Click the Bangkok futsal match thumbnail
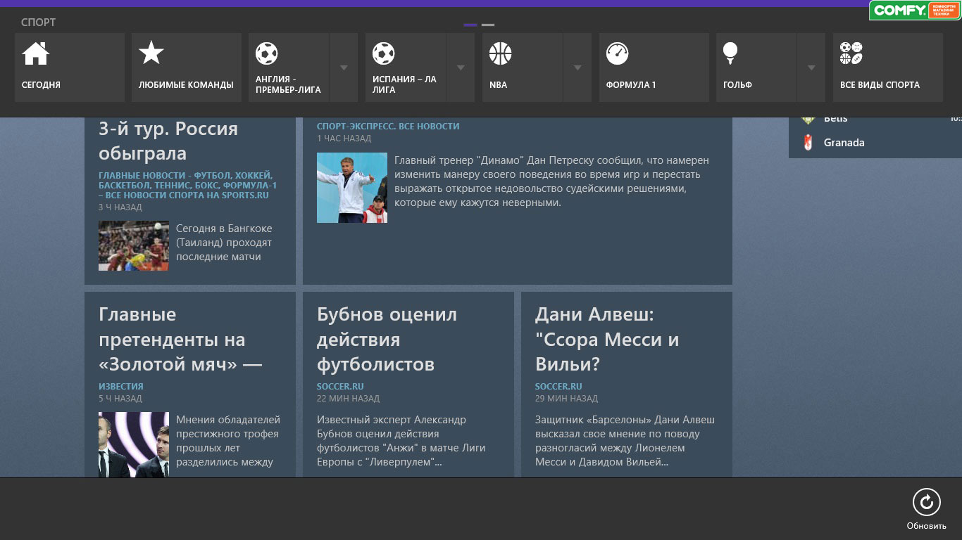 click(134, 246)
